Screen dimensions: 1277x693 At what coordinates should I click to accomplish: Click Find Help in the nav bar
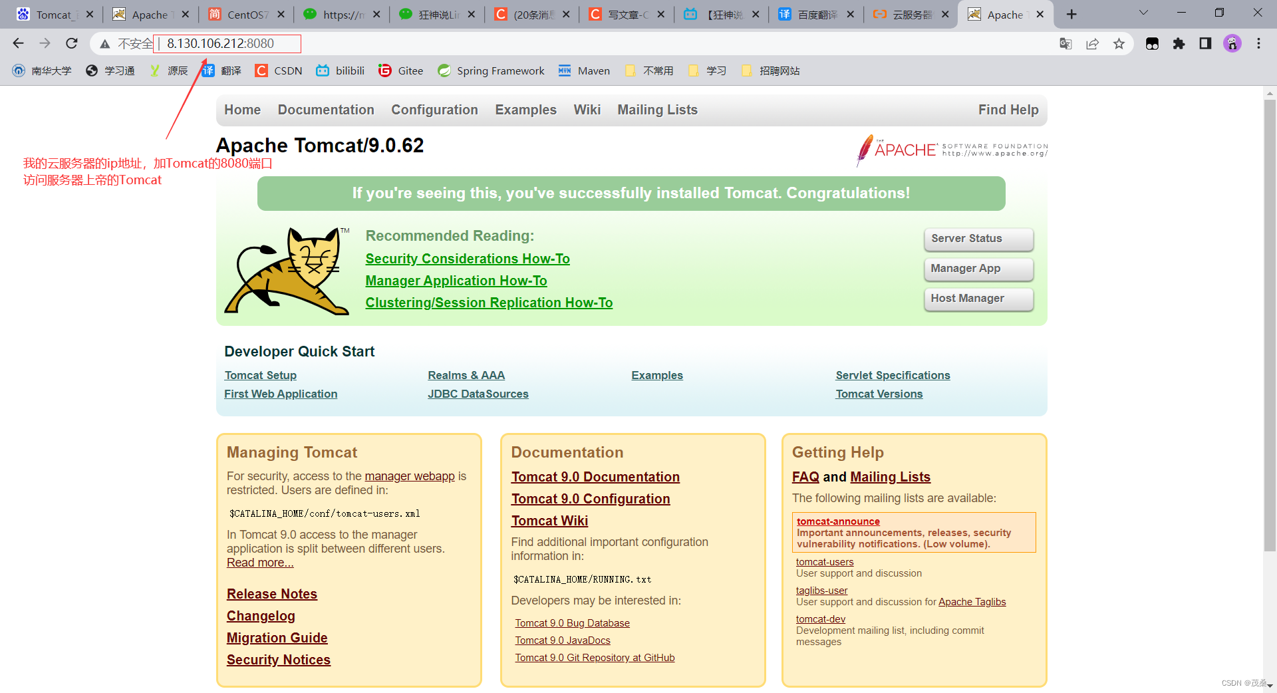[x=1008, y=110]
